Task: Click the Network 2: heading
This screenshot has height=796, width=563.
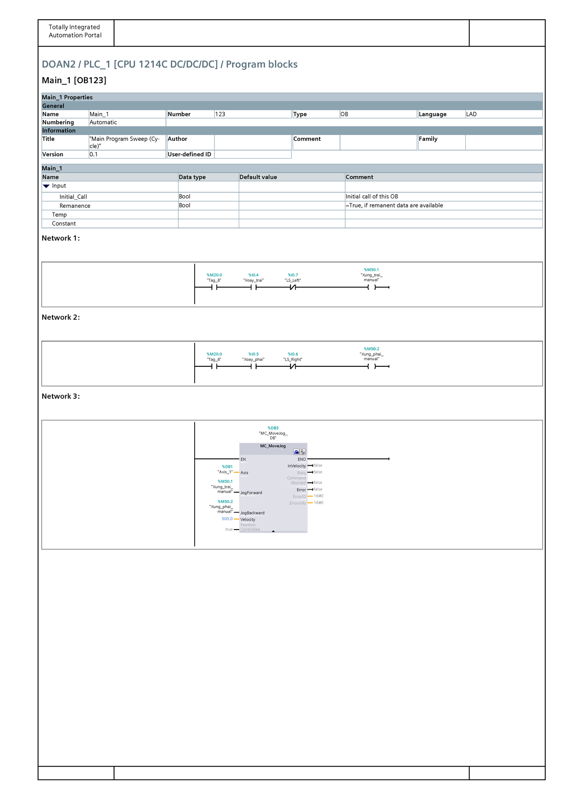Action: tap(61, 318)
